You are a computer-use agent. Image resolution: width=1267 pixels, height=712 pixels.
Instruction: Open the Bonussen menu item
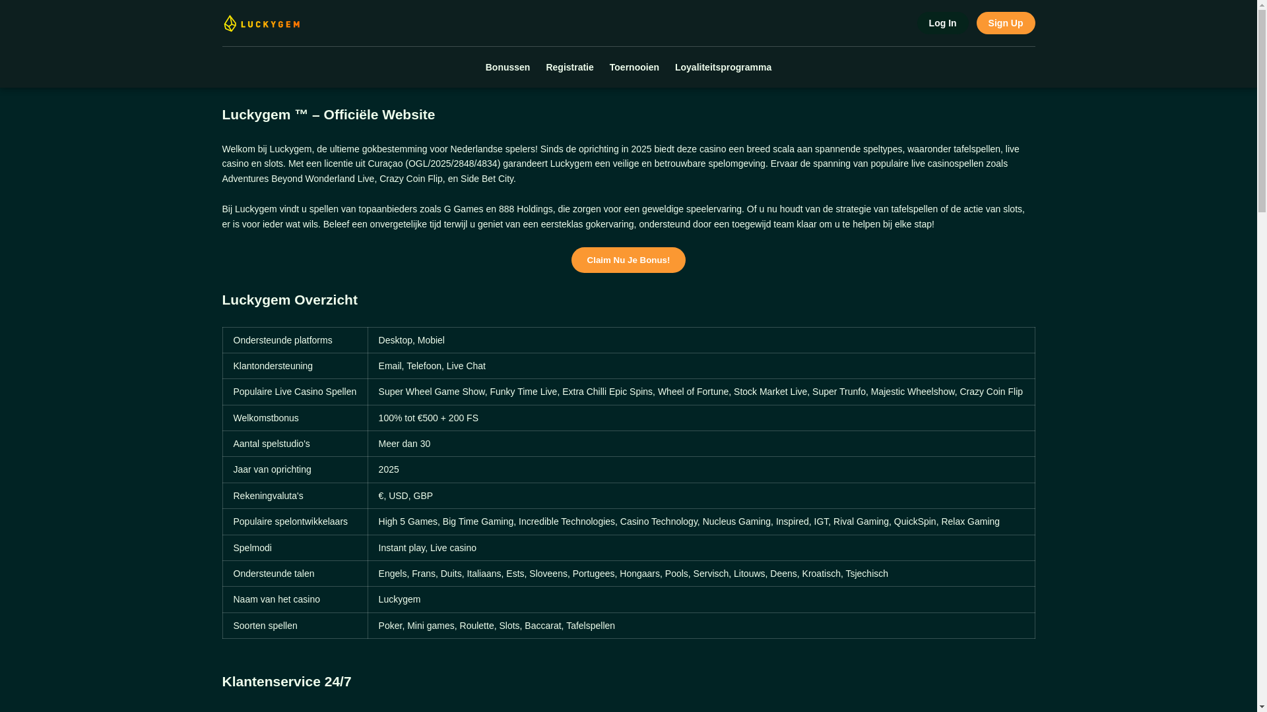(x=507, y=67)
